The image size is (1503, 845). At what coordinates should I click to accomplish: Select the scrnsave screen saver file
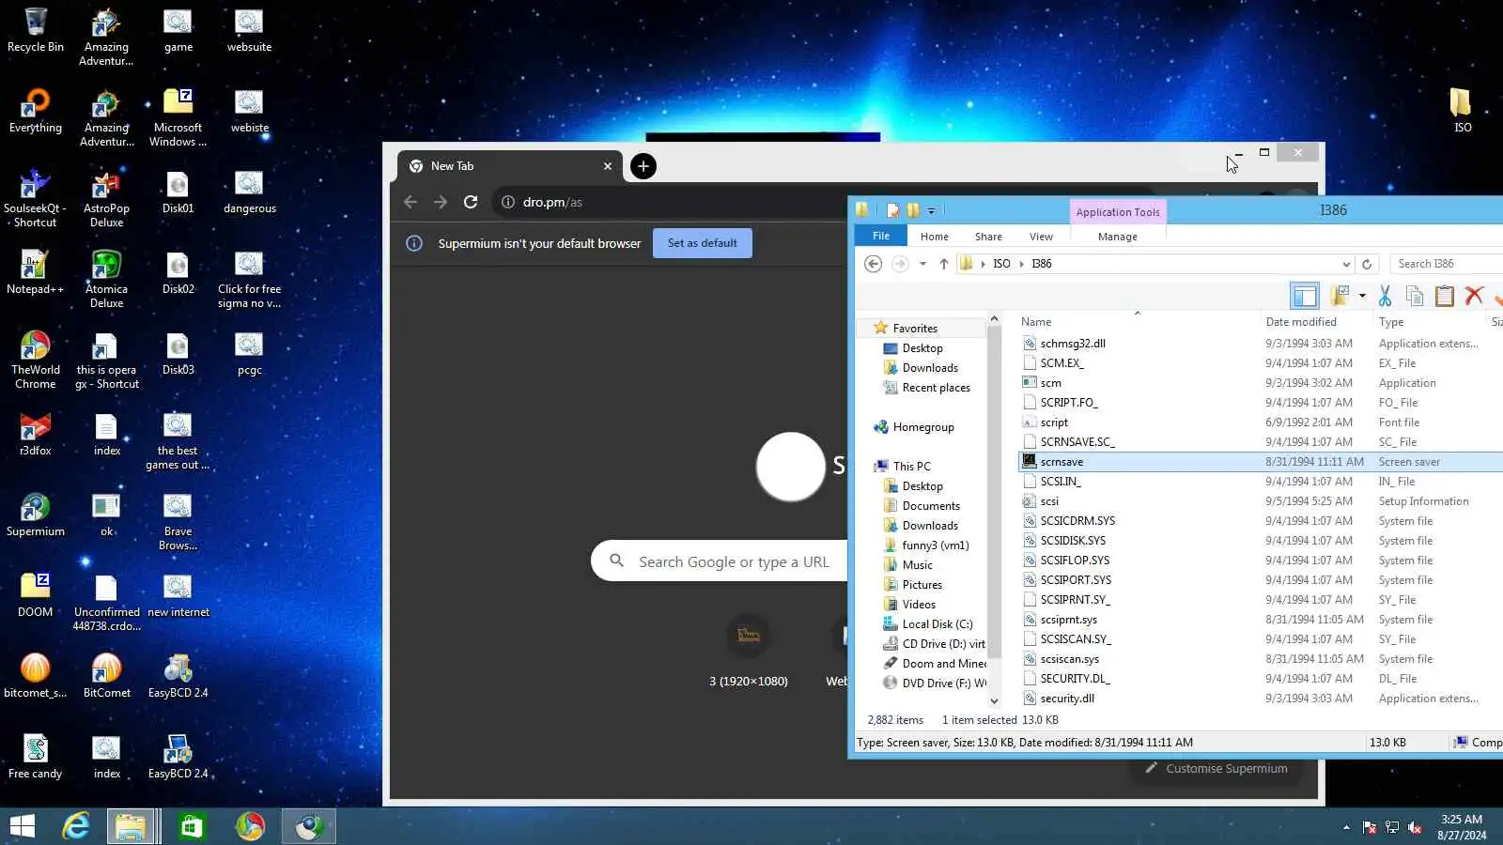pos(1262,462)
